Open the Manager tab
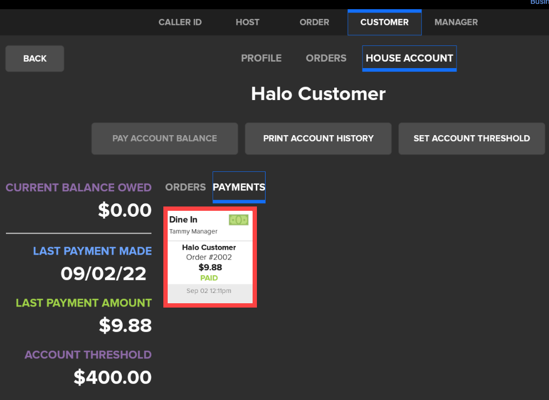Screen dimensions: 549x400 (456, 22)
